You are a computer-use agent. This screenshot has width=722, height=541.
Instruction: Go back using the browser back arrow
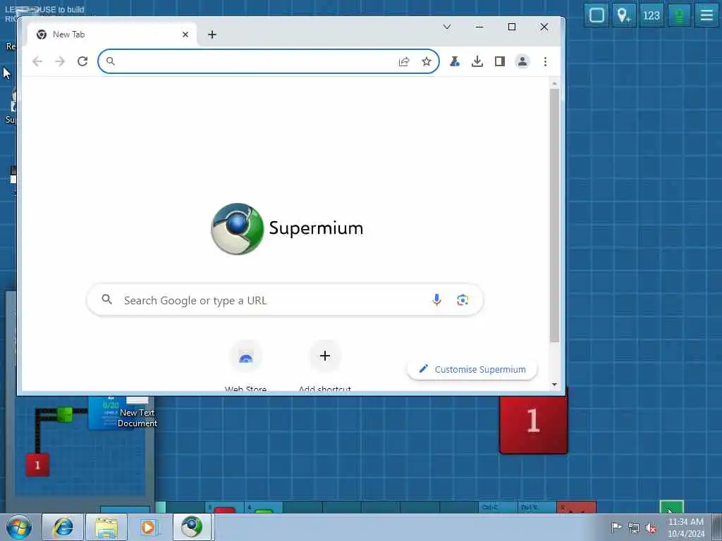[37, 61]
